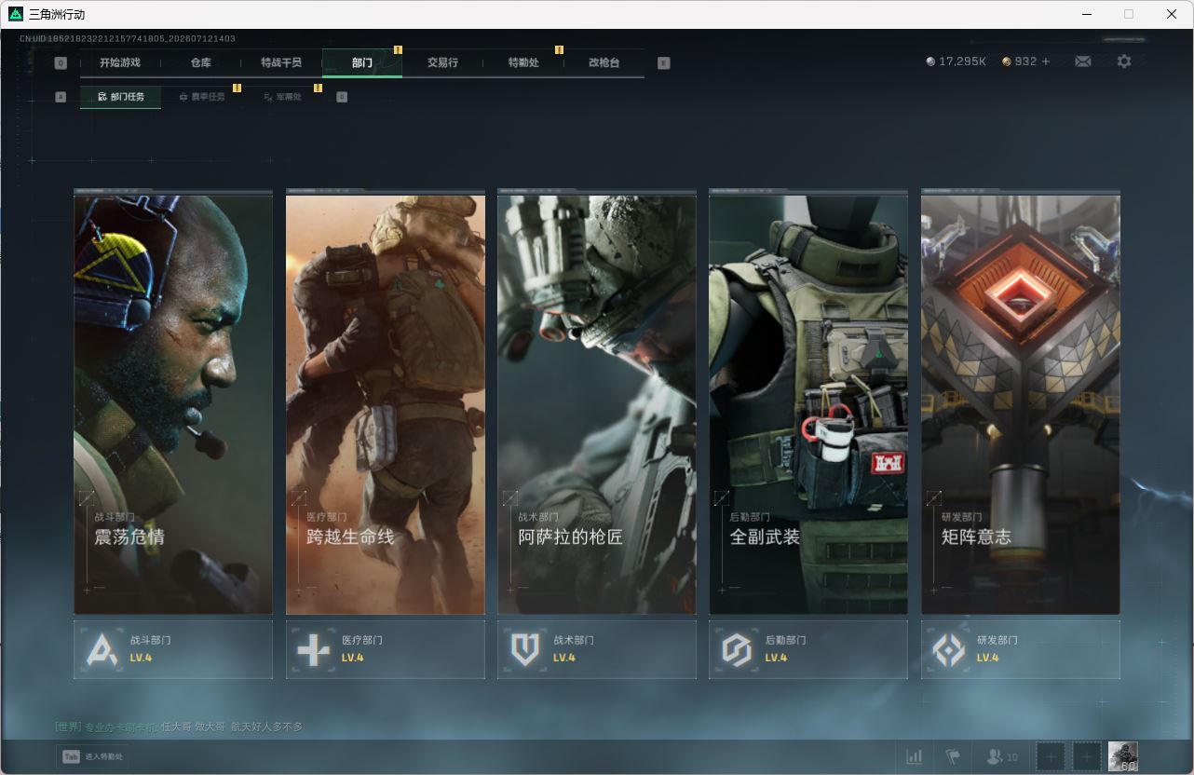Click the 医疗部门 LV.4 panel
This screenshot has width=1194, height=775.
coord(386,649)
